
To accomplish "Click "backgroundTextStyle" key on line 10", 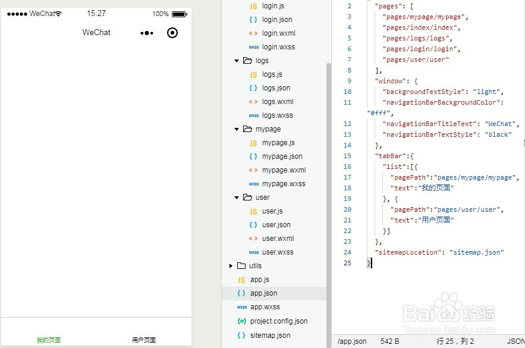I will pos(423,92).
